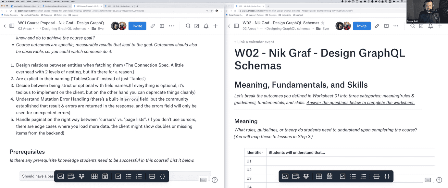
Task: Open the presentation mode play icon
Action: (x=162, y=26)
